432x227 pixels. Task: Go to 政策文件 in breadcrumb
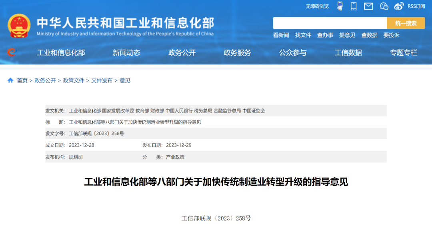coord(74,80)
